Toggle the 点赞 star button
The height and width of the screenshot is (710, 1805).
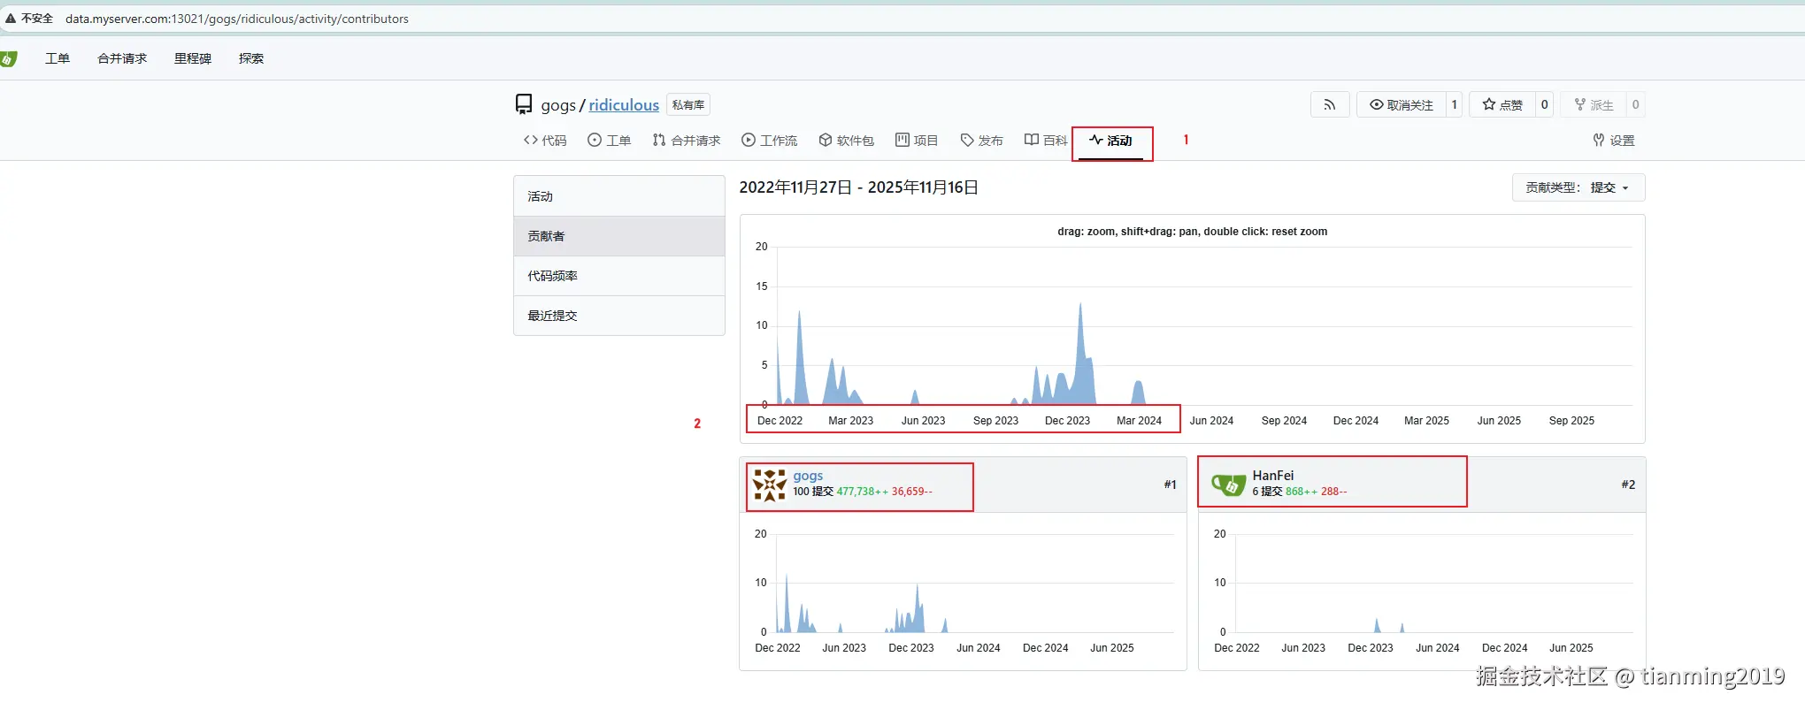1502,104
